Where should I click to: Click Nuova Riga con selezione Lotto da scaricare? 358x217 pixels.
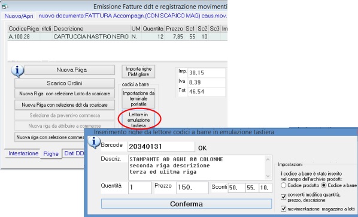[65, 94]
